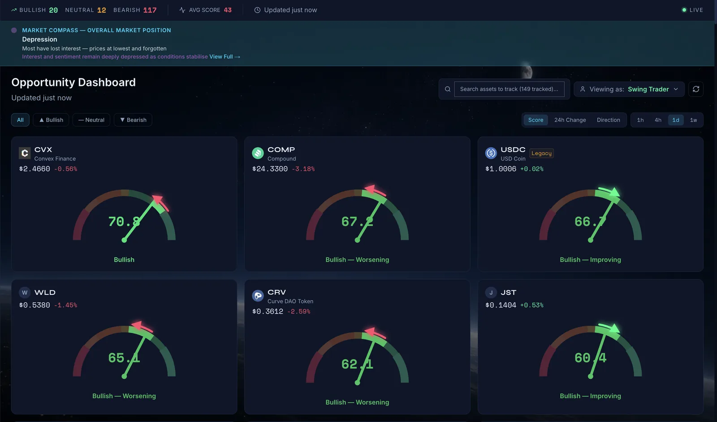Viewport: 717px width, 422px height.
Task: Filter assets by Bullish
Action: pos(51,120)
